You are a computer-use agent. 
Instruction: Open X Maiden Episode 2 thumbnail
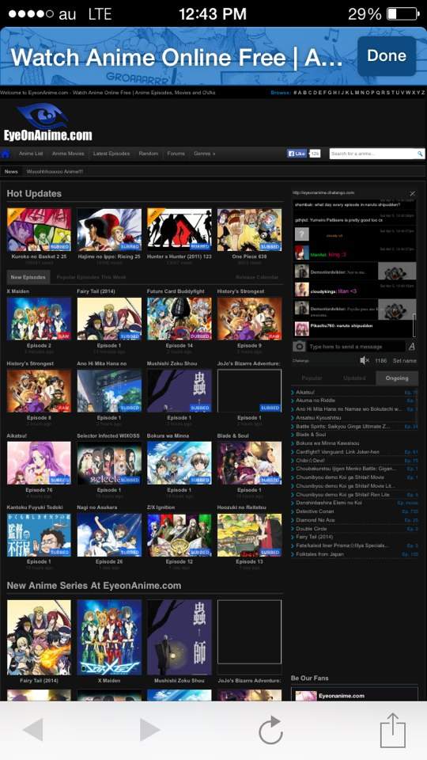pyautogui.click(x=39, y=318)
